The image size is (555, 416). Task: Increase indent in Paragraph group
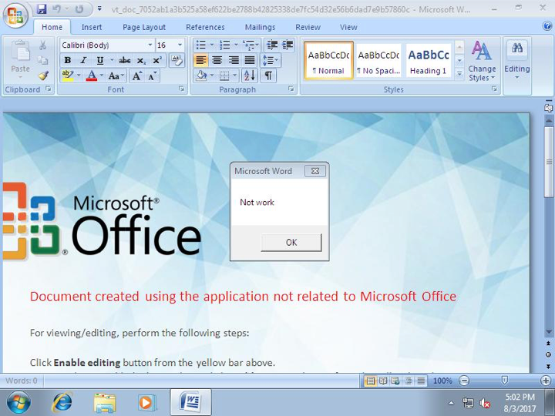288,45
